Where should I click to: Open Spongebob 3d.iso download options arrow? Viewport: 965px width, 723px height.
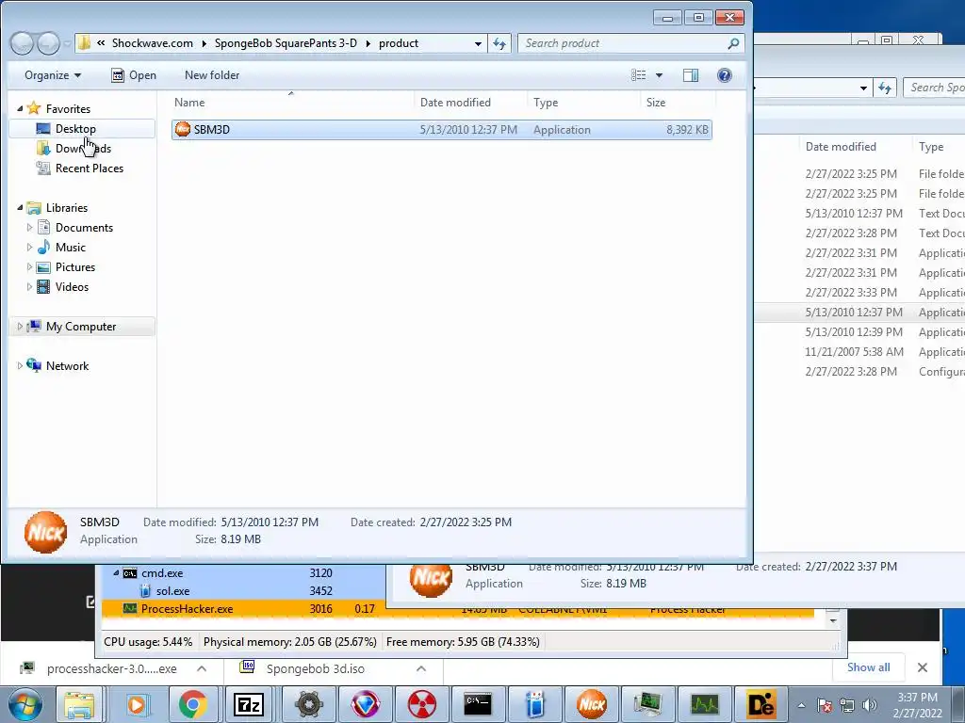[x=421, y=668]
